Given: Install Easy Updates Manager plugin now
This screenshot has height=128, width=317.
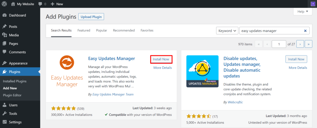Looking at the screenshot, I should pos(161,59).
